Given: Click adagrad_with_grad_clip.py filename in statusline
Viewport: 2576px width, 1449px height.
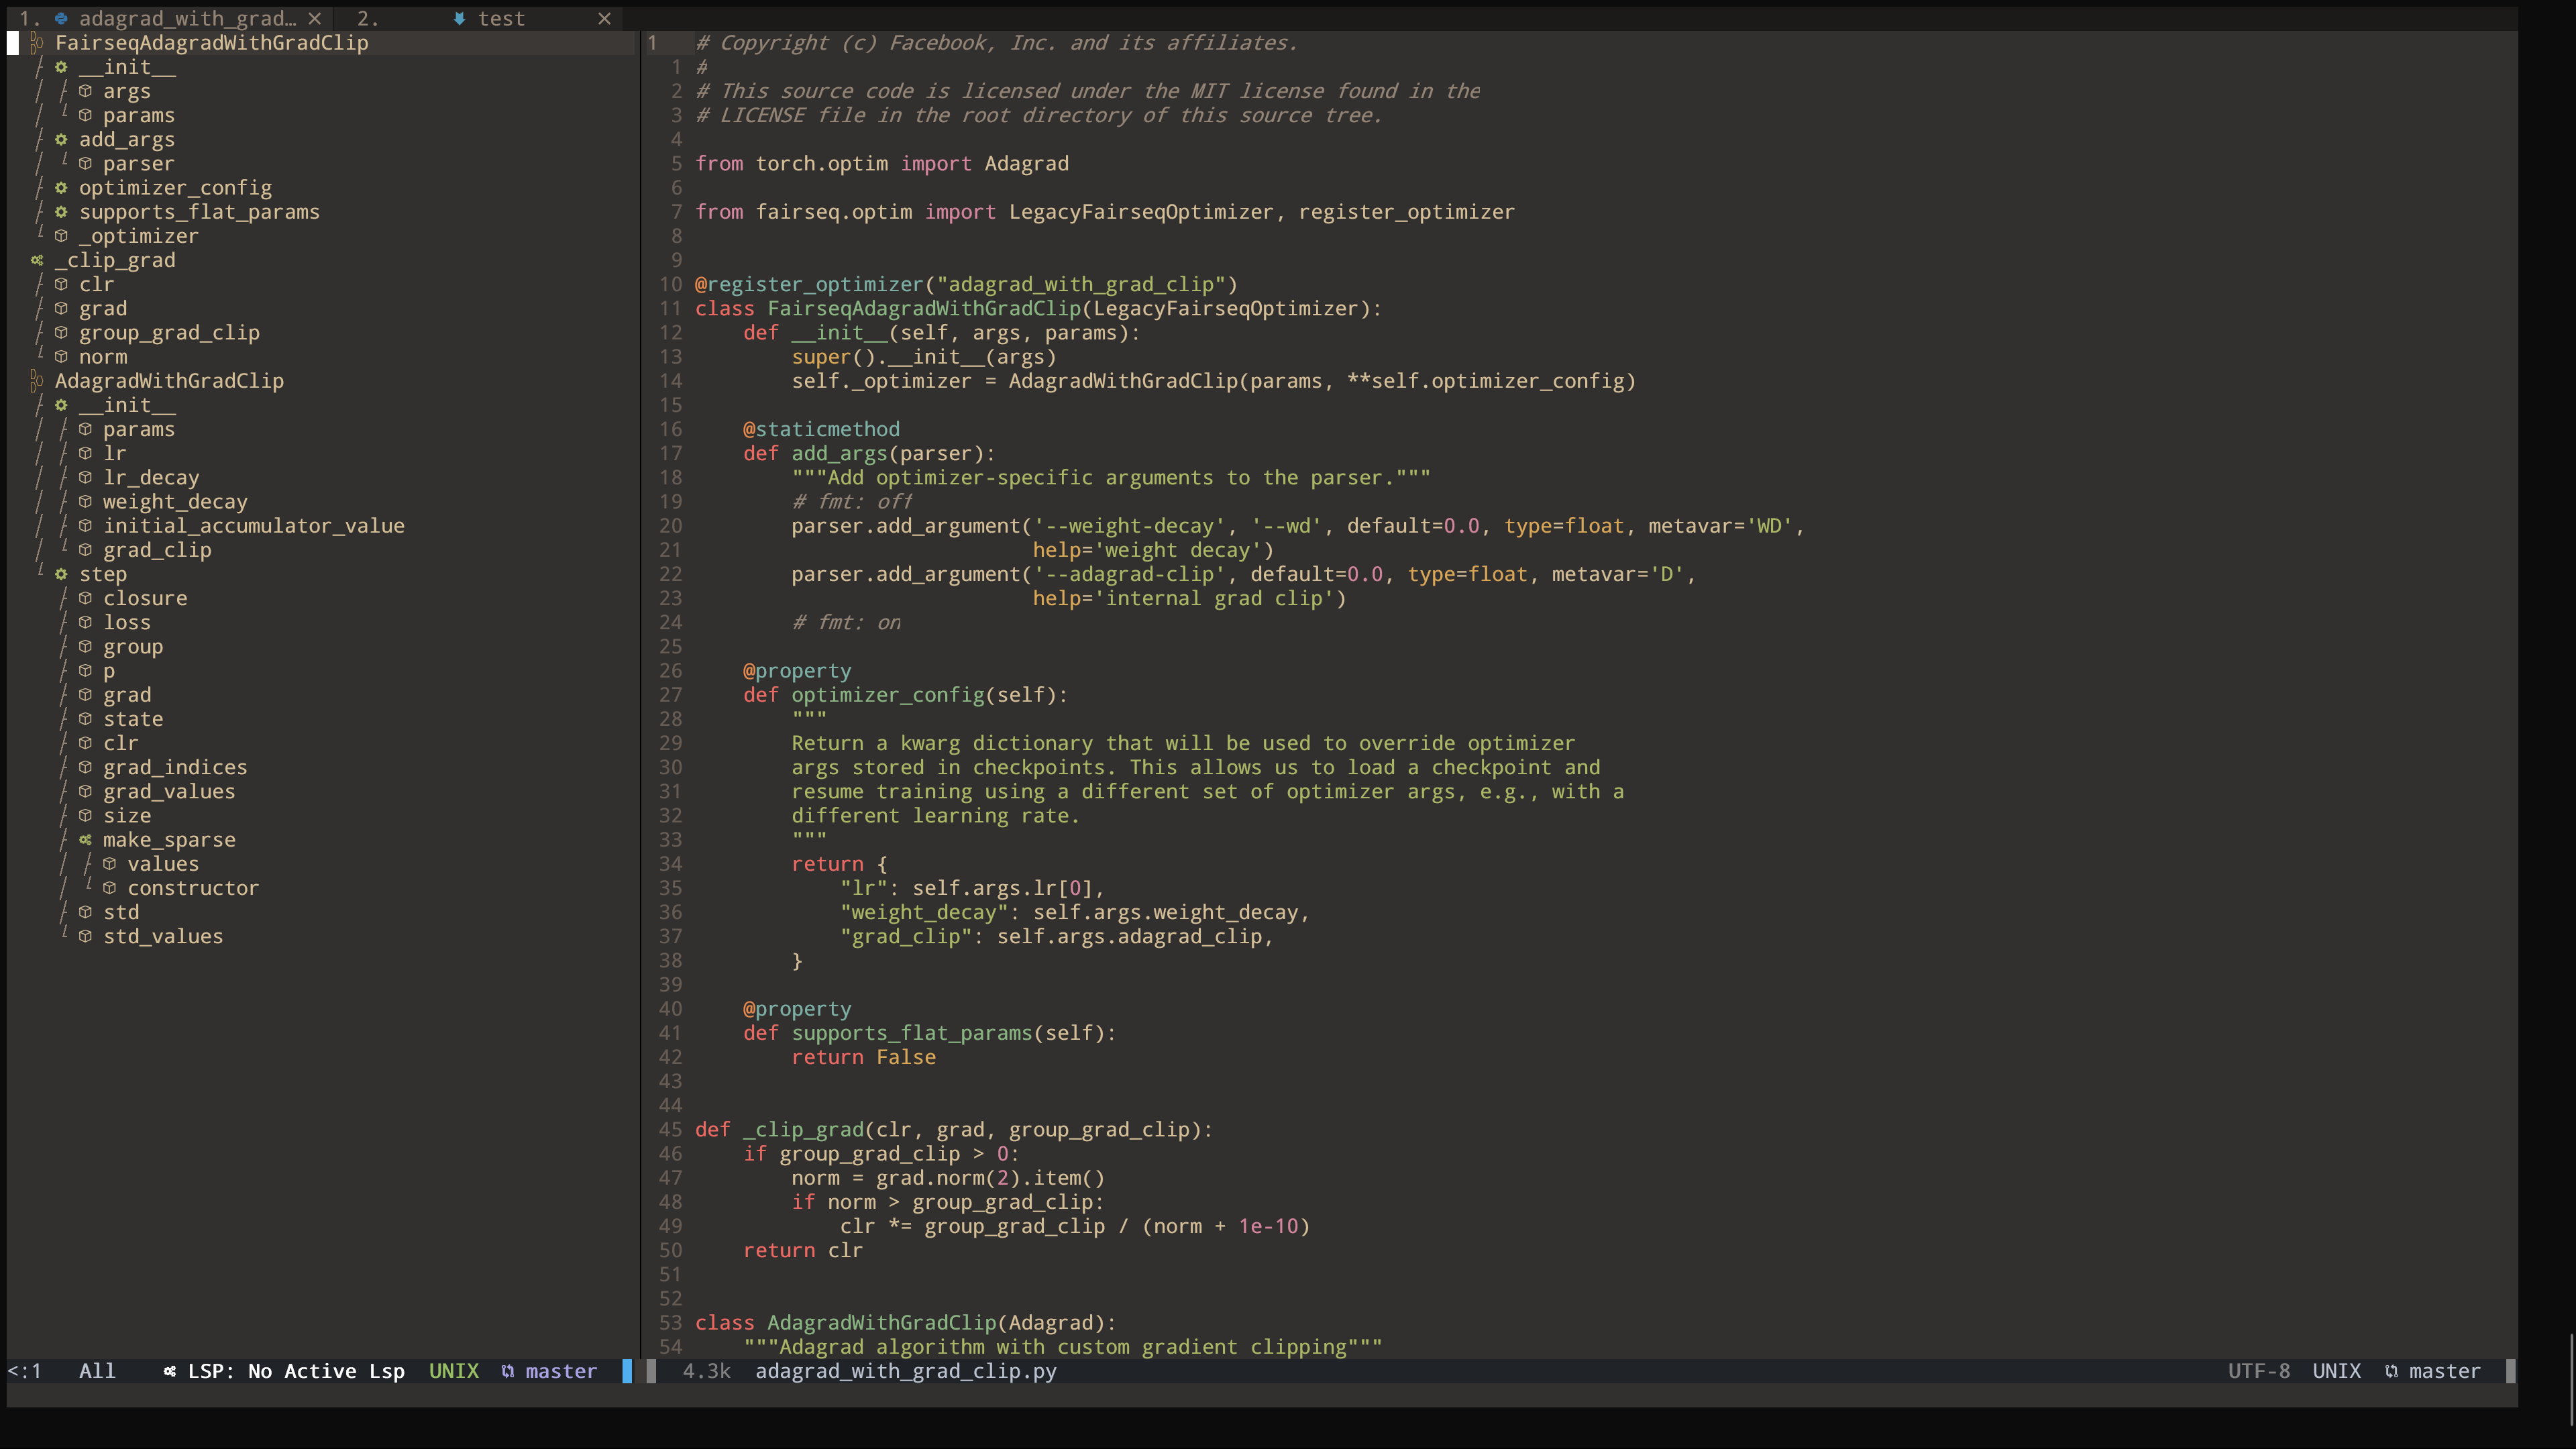Looking at the screenshot, I should pos(906,1372).
